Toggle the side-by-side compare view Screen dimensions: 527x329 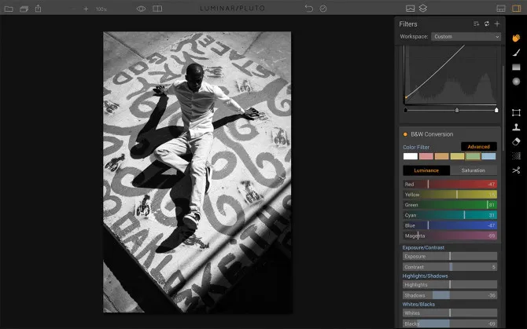tap(157, 9)
